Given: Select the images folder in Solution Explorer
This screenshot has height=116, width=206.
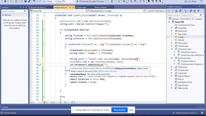Looking at the screenshot, I should point(181,37).
